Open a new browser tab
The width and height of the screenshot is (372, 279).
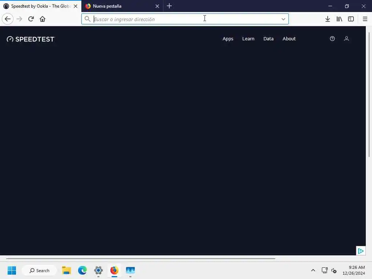[x=169, y=6]
